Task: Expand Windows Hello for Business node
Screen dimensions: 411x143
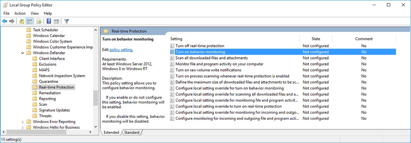Action: click(x=22, y=127)
